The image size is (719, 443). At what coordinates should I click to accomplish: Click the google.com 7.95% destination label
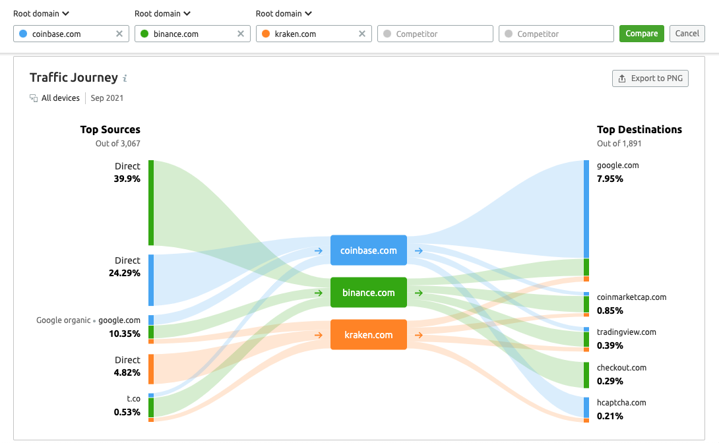click(x=617, y=172)
